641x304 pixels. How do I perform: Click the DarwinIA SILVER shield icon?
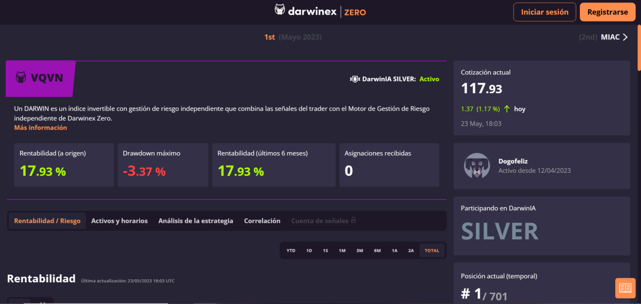pyautogui.click(x=354, y=79)
